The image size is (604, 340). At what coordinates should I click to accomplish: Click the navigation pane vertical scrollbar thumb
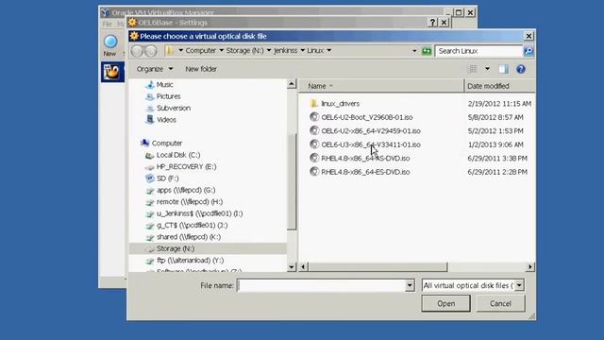tap(292, 181)
